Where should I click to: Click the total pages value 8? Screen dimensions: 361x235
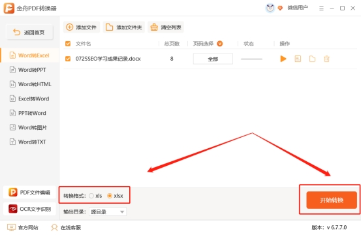pos(172,59)
